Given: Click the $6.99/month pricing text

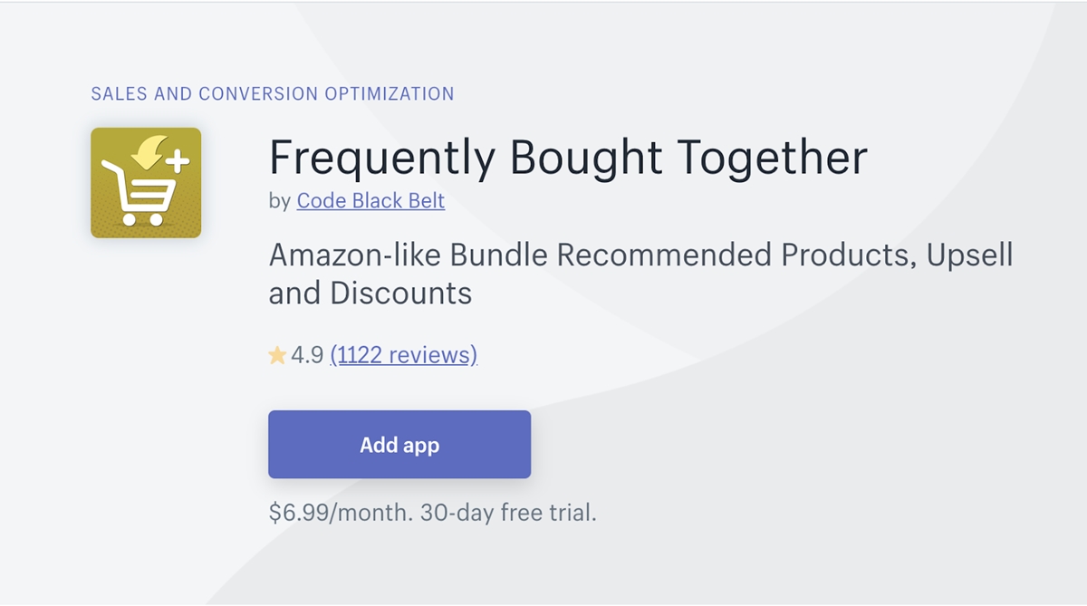Looking at the screenshot, I should 341,513.
